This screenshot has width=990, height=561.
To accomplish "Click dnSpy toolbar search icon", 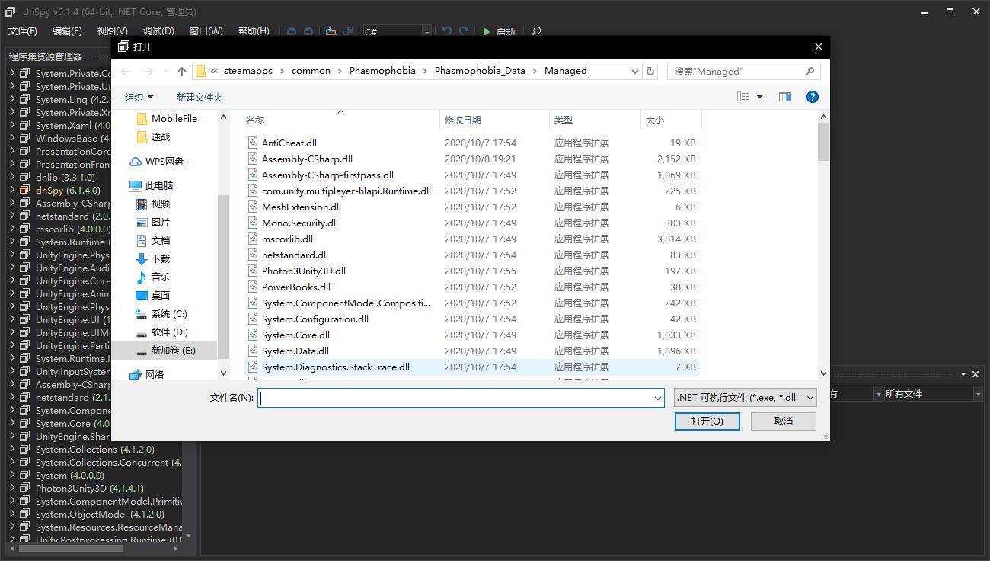I will point(536,31).
